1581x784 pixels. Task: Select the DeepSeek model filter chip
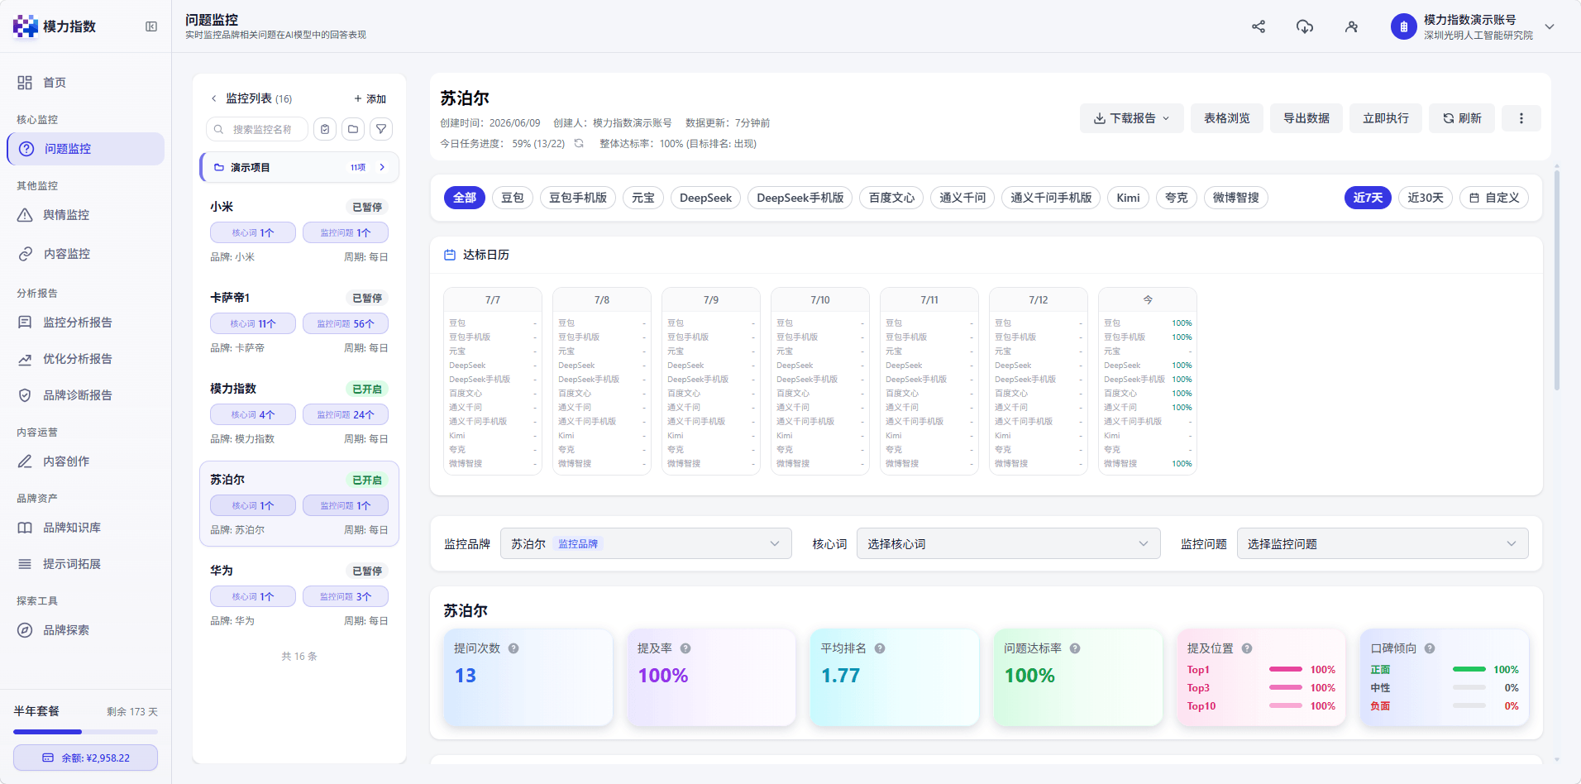[x=705, y=198]
